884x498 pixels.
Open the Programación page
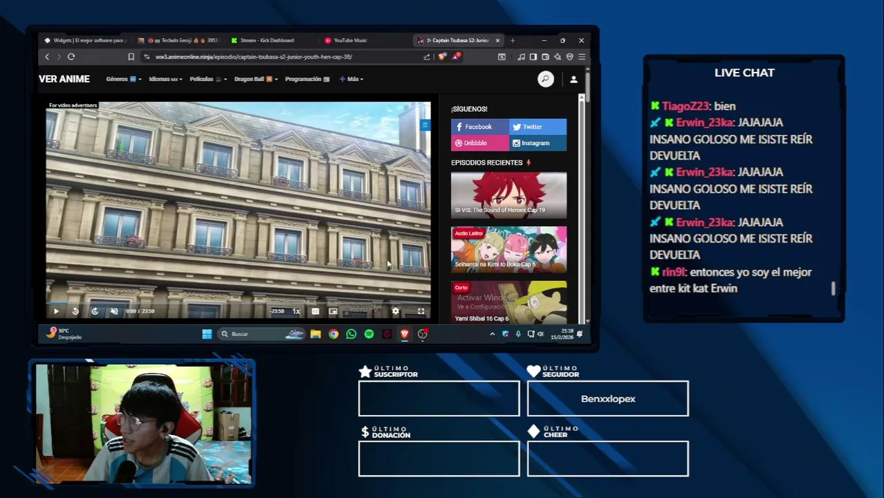[x=307, y=79]
